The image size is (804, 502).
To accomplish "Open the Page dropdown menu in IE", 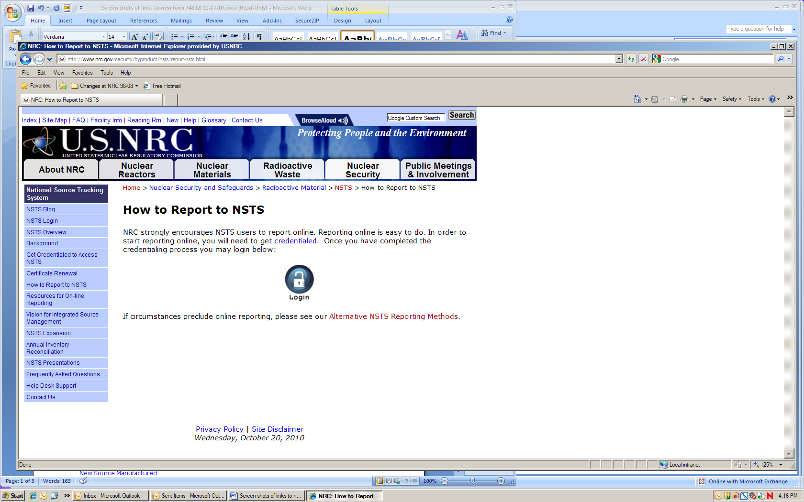I will point(708,99).
